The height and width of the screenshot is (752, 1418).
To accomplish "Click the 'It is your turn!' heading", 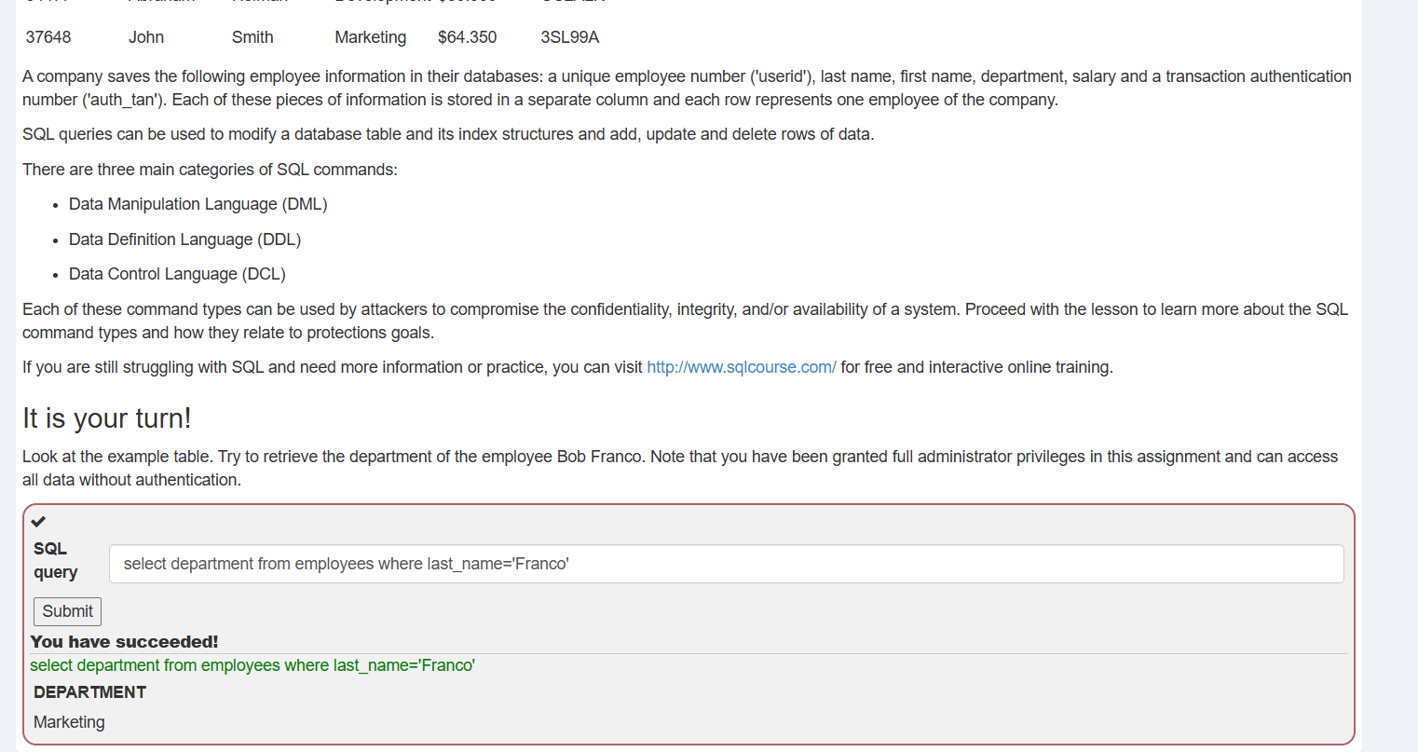I will (107, 418).
